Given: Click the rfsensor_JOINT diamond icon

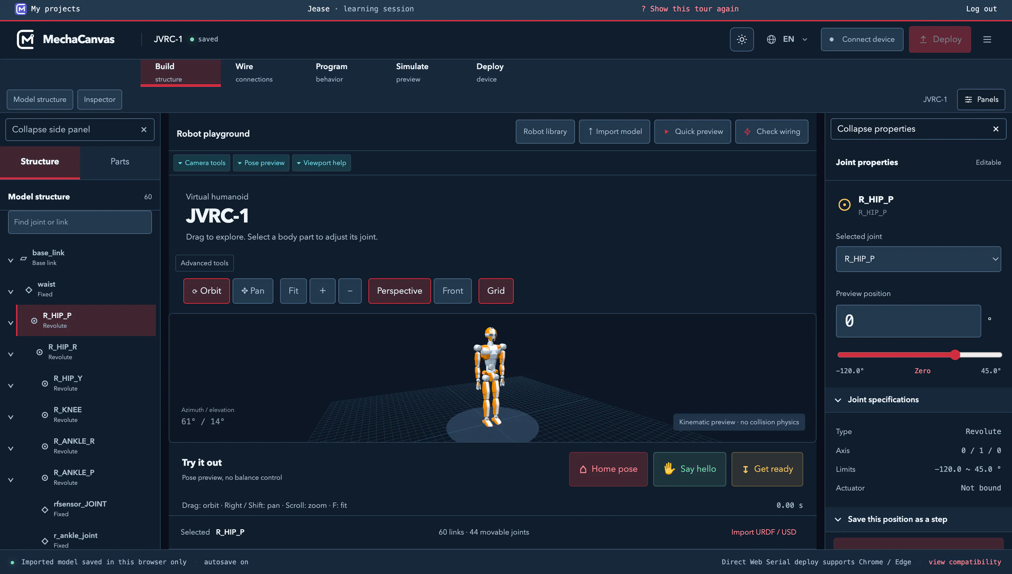Looking at the screenshot, I should (45, 509).
